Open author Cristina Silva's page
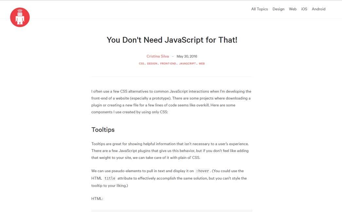The image size is (342, 212). (157, 56)
